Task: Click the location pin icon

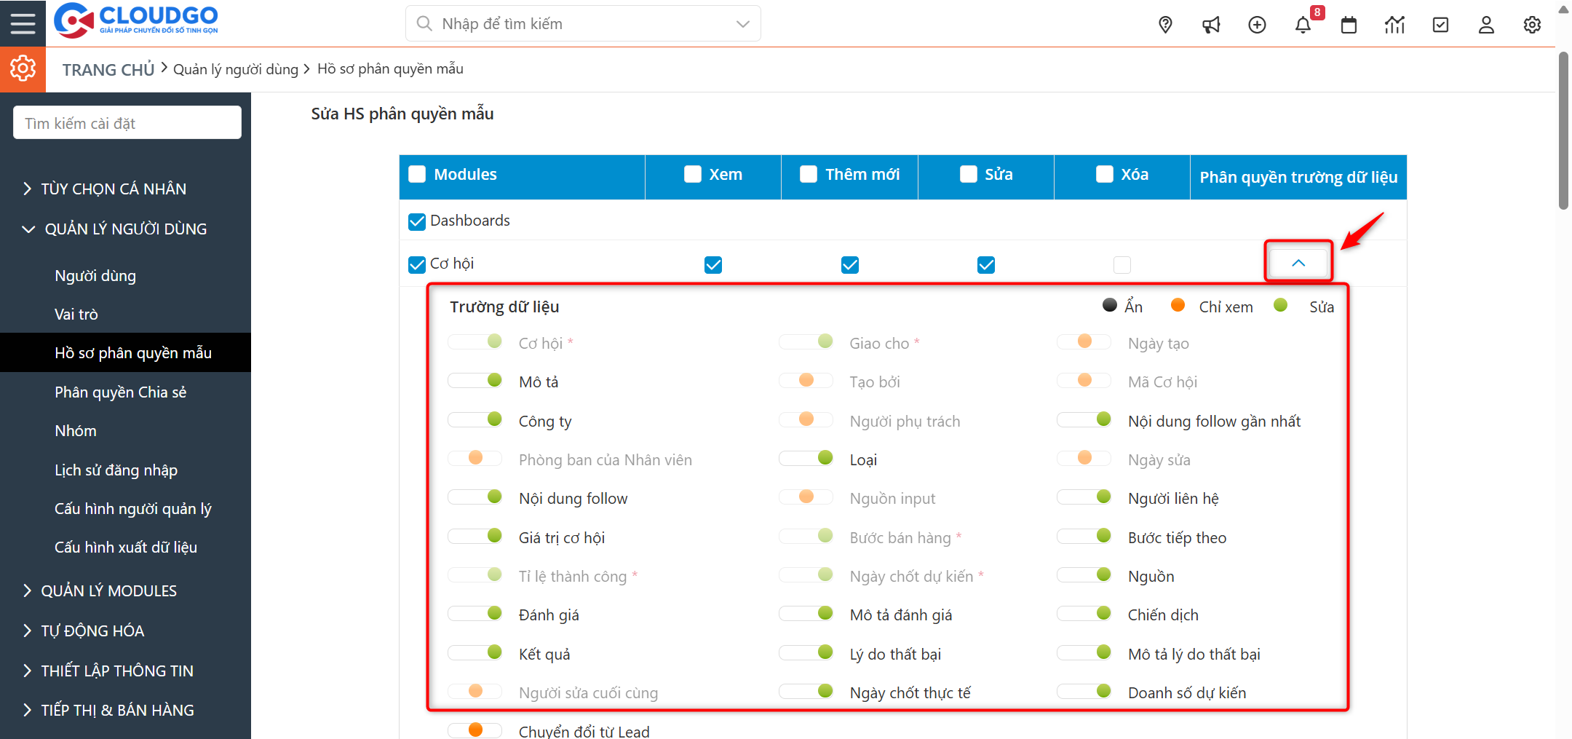Action: point(1165,25)
